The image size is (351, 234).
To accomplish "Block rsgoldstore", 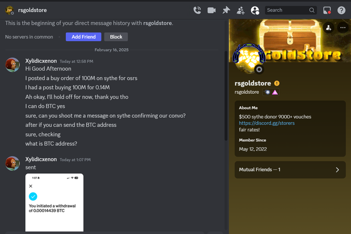I will [116, 37].
